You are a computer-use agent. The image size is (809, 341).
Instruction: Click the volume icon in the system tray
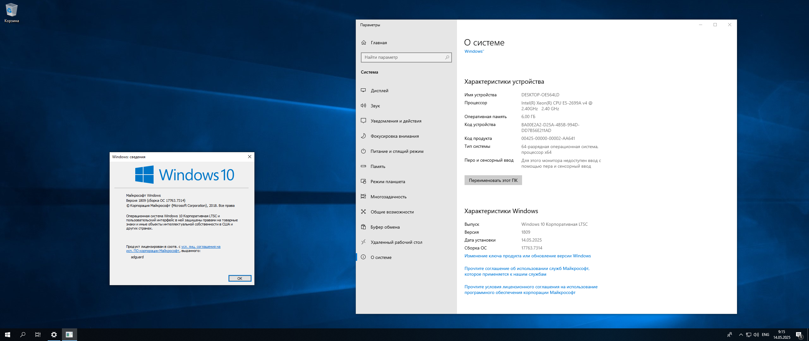(756, 335)
